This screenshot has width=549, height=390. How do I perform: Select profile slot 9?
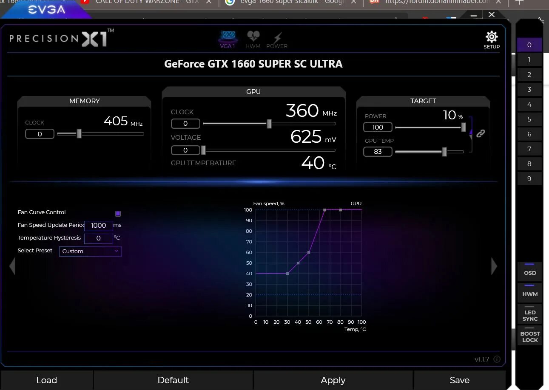pos(529,179)
